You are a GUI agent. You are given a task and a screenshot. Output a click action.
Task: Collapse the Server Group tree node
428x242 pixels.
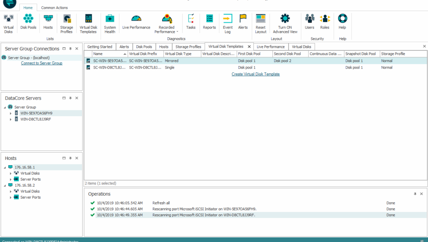(x=5, y=107)
